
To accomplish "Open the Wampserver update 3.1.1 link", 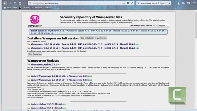I will (44, 64).
